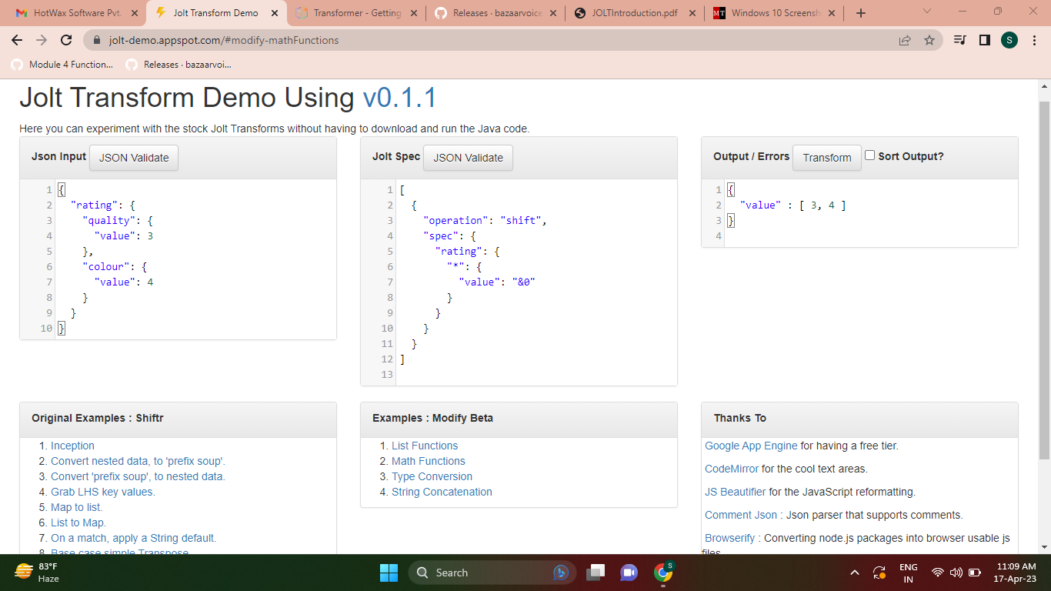Open Grab LHS key values example
1051x591 pixels.
tap(102, 492)
